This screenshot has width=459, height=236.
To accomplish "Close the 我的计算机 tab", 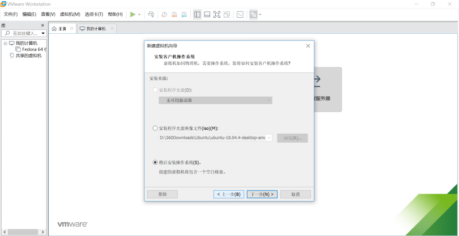I will tap(112, 28).
